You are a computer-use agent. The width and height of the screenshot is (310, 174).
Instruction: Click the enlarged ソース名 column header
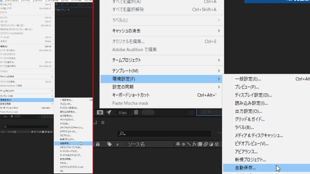coord(136,144)
